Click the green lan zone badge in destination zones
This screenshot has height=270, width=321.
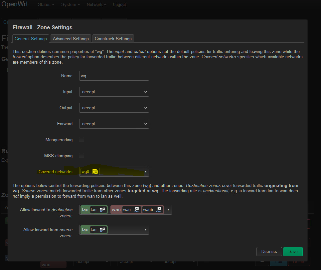click(94, 209)
